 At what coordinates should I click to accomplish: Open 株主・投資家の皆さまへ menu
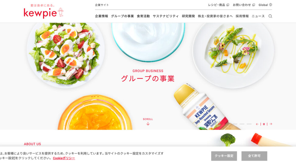[215, 16]
